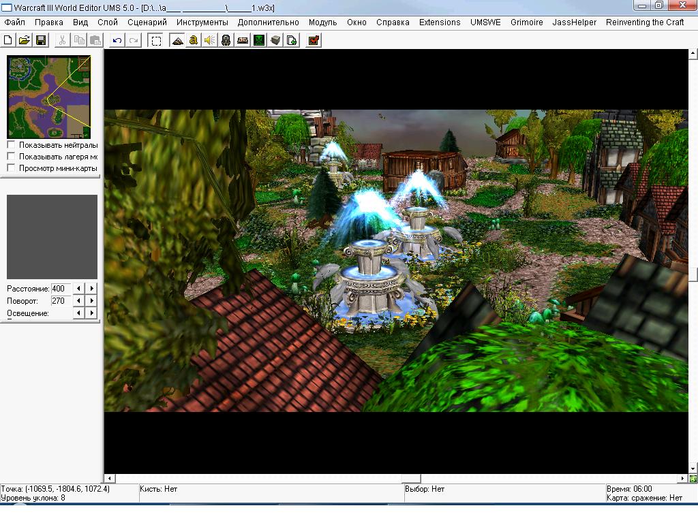
Task: Increase Освещение with right arrow
Action: click(x=91, y=313)
